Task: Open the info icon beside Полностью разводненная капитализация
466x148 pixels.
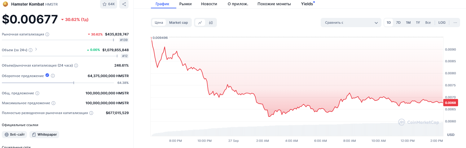Action: 91,113
